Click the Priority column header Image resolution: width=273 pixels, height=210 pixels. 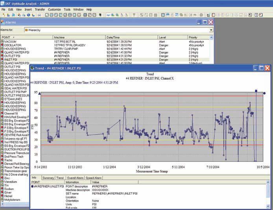(x=198, y=37)
